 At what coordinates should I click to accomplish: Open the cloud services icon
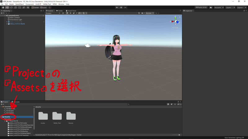211,7
